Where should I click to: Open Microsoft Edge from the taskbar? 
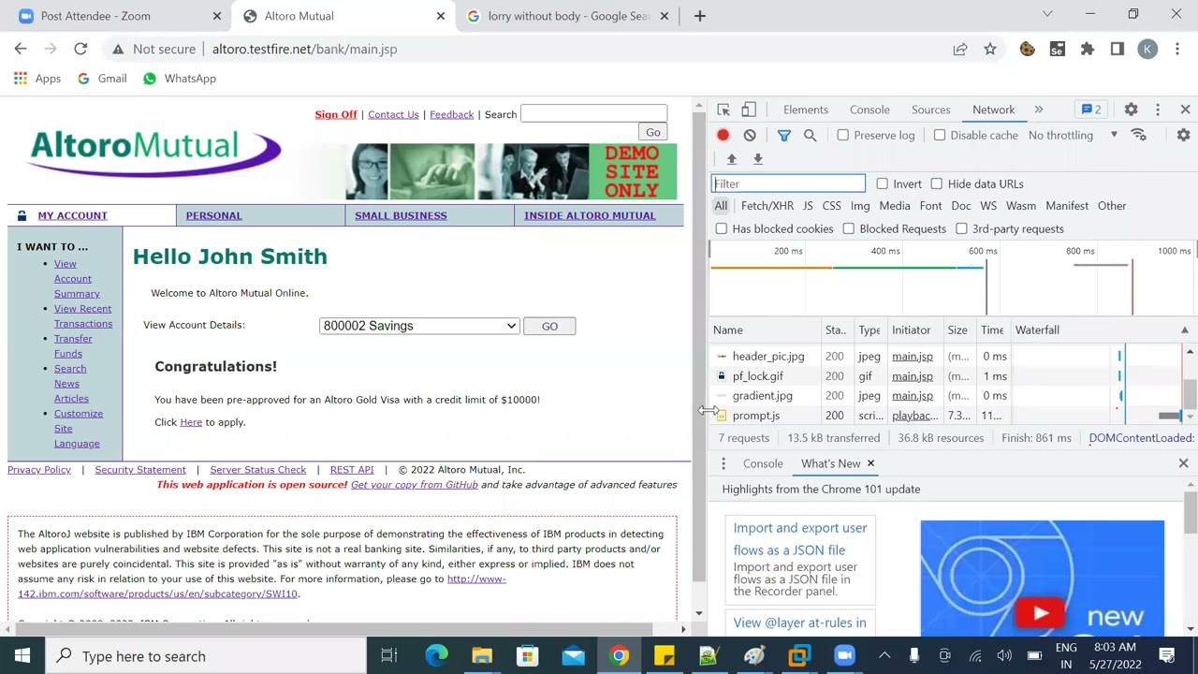437,656
